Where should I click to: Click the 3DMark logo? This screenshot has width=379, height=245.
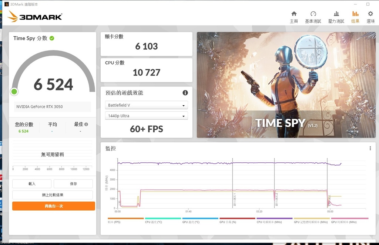(35, 16)
